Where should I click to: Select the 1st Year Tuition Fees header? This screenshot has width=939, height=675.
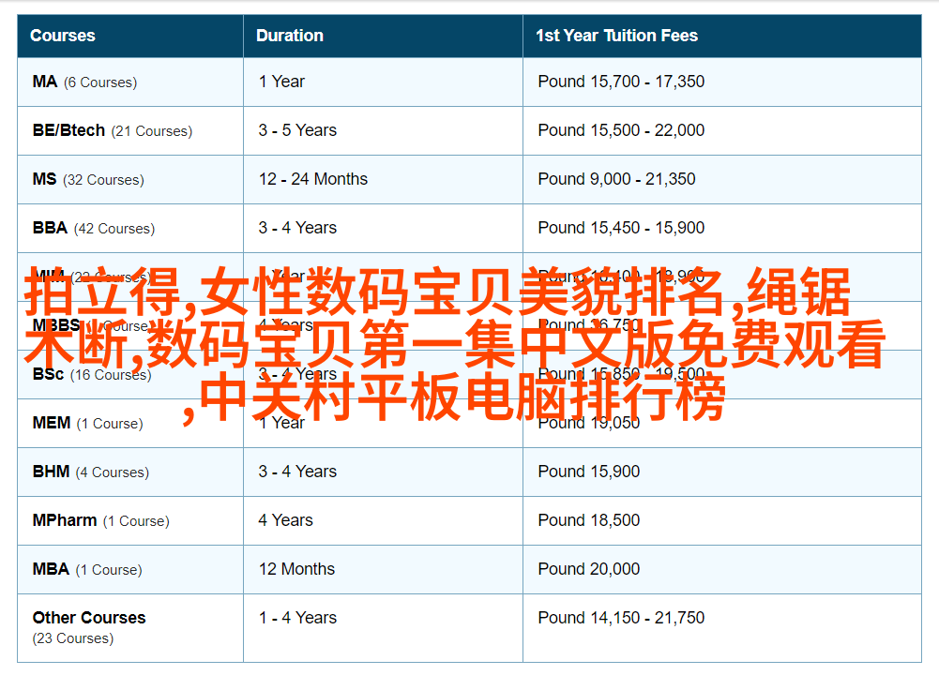[x=616, y=36]
